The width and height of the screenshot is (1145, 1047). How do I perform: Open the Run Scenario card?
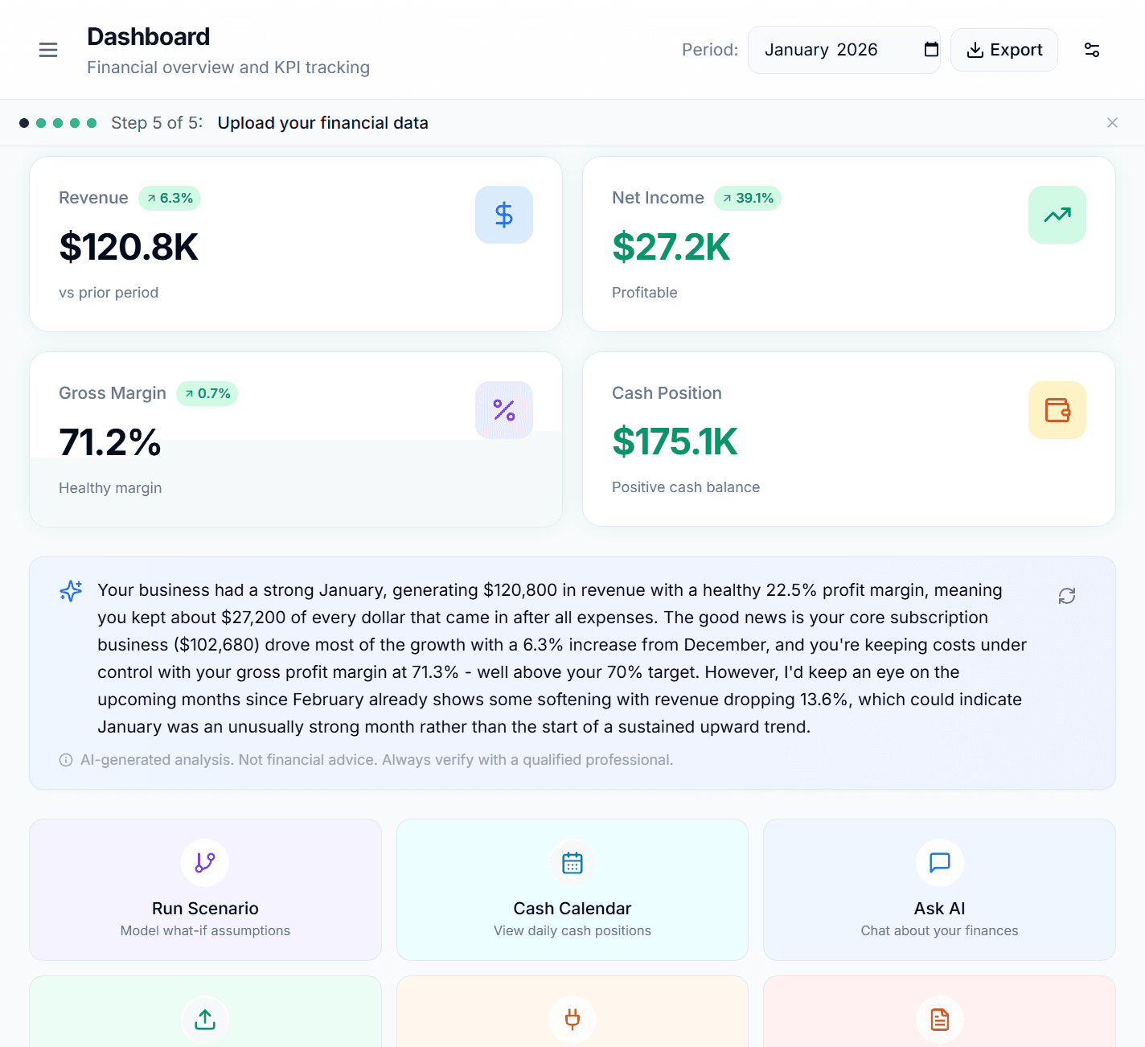click(x=205, y=889)
